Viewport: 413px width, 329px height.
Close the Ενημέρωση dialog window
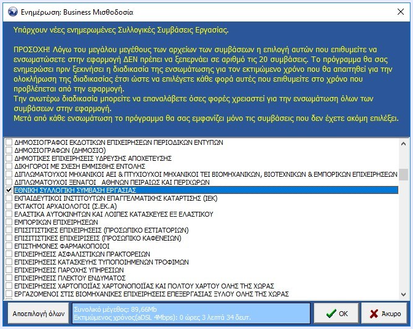[x=399, y=10]
